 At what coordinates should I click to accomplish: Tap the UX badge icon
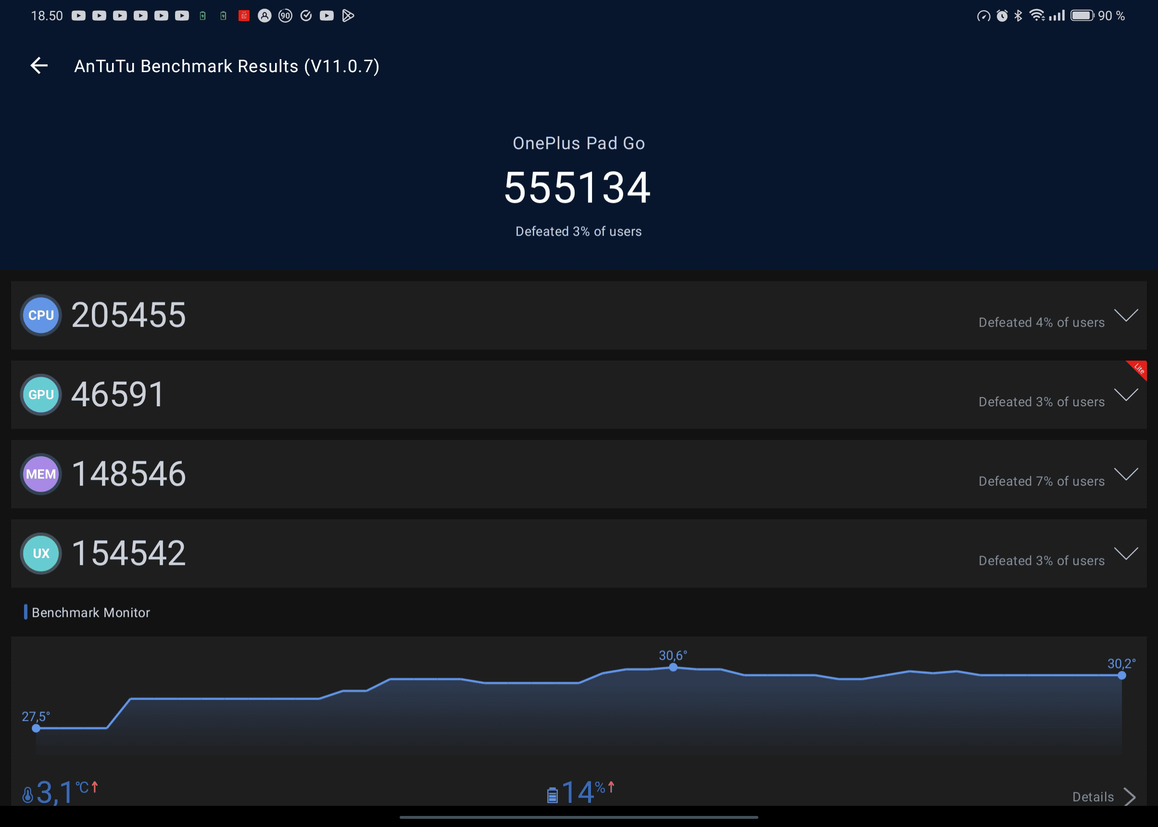click(41, 553)
